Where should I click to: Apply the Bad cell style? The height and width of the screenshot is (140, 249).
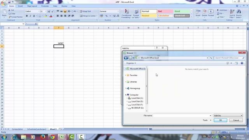pos(165,11)
